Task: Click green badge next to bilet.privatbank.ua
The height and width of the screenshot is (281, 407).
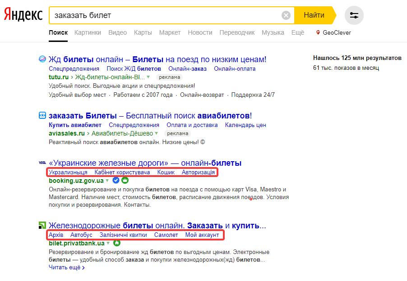Action: pos(116,243)
